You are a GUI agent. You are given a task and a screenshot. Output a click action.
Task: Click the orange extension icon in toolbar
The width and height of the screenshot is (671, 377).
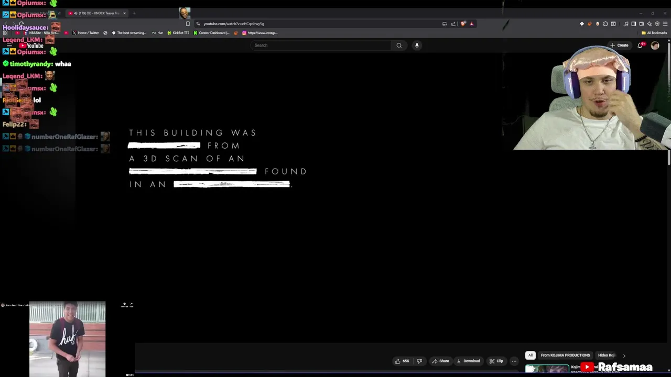590,24
